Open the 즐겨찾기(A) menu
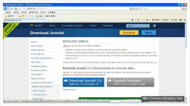The height and width of the screenshot is (106, 190). pos(34,12)
